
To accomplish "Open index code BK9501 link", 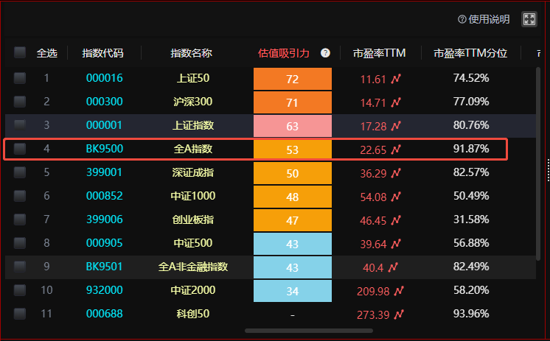I will [104, 267].
